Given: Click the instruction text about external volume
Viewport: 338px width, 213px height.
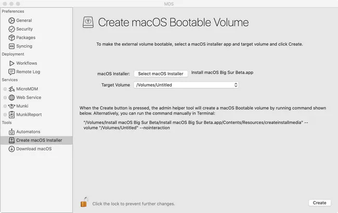Looking at the screenshot, I should click(200, 44).
